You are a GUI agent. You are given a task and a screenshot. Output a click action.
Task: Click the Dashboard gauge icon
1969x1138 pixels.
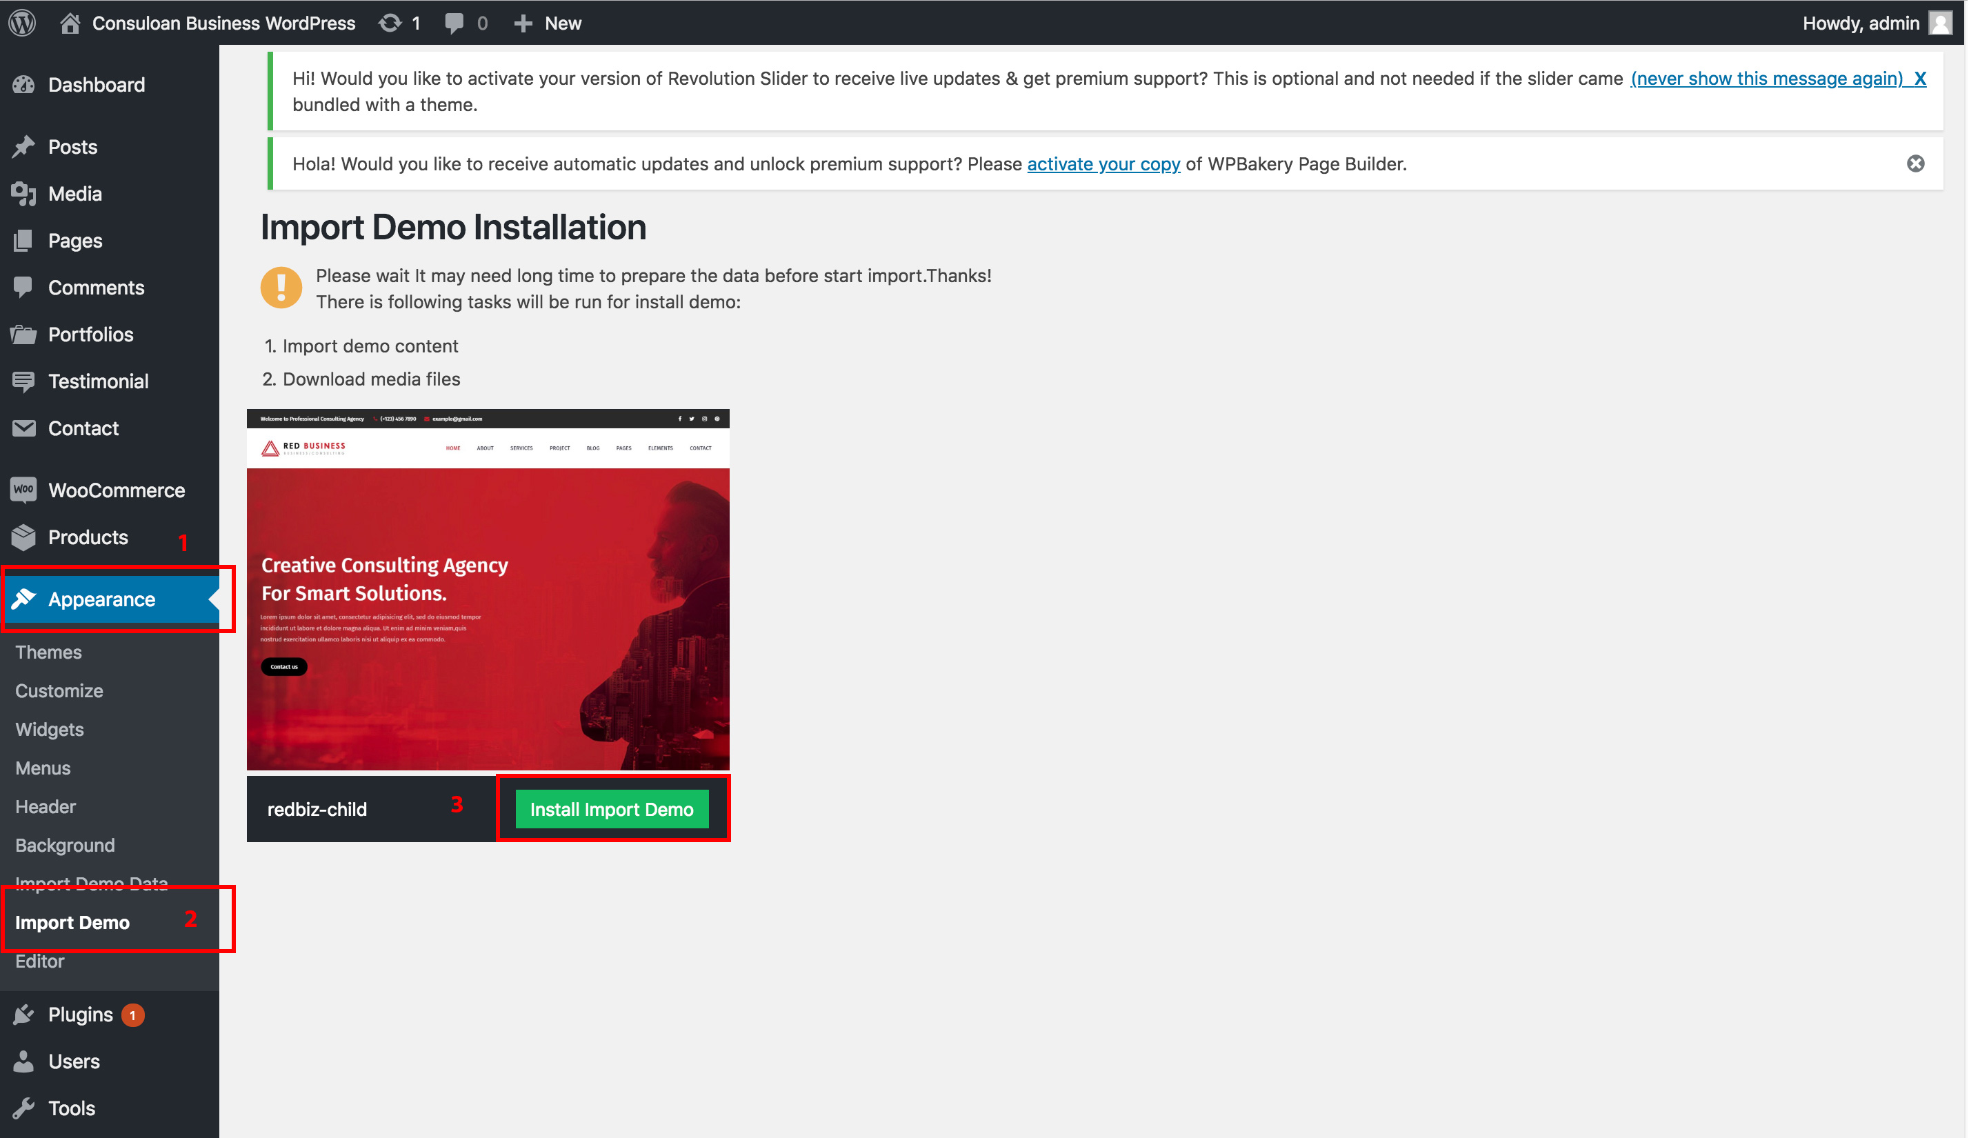click(x=23, y=84)
